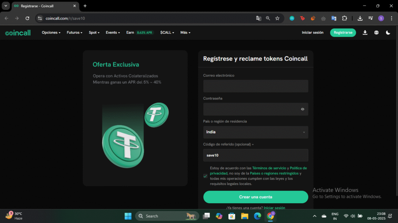Open the language globe icon
Viewport: 398px width, 223px height.
point(376,33)
